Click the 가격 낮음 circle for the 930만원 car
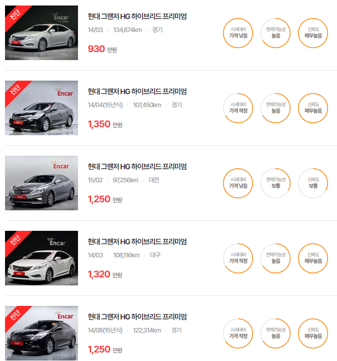Image resolution: width=337 pixels, height=361 pixels. (238, 33)
